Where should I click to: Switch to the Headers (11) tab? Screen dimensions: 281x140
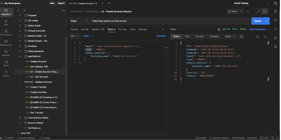98,29
